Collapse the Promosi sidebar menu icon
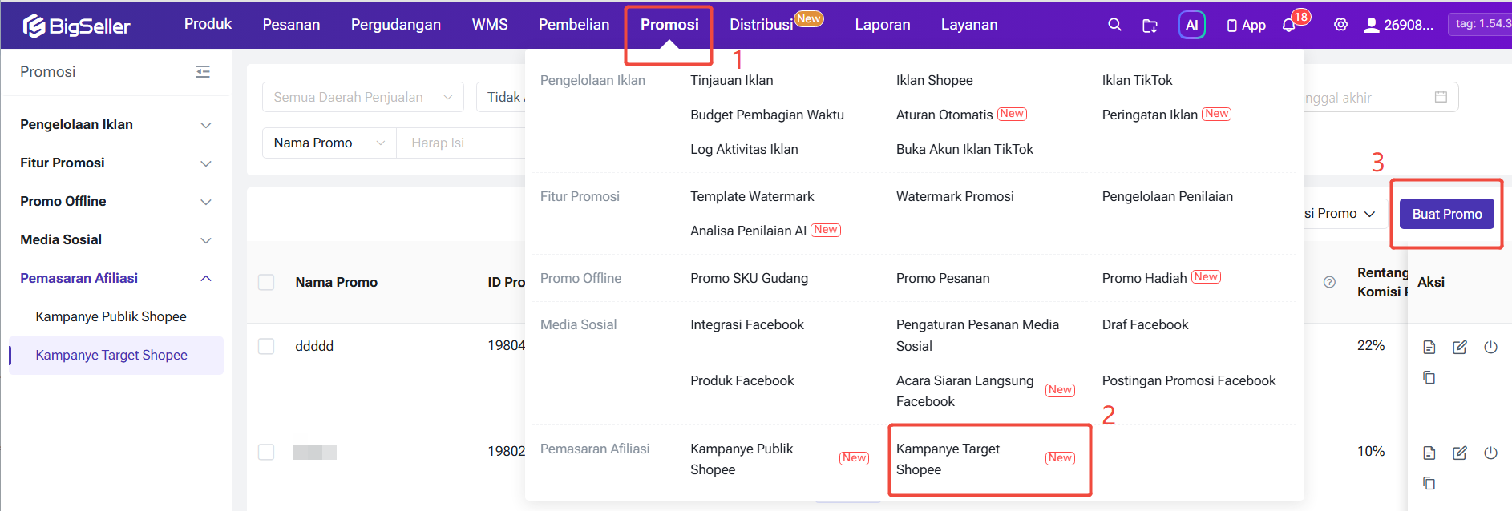 pyautogui.click(x=203, y=72)
